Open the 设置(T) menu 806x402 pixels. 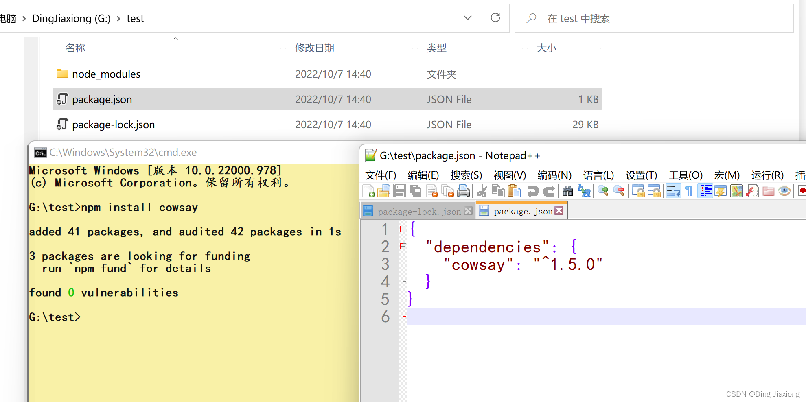642,175
